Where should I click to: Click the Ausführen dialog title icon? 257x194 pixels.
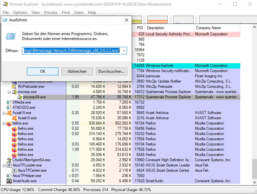click(5, 20)
